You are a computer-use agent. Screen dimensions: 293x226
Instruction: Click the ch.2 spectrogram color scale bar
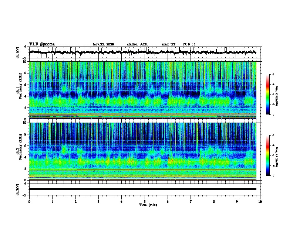pyautogui.click(x=267, y=155)
